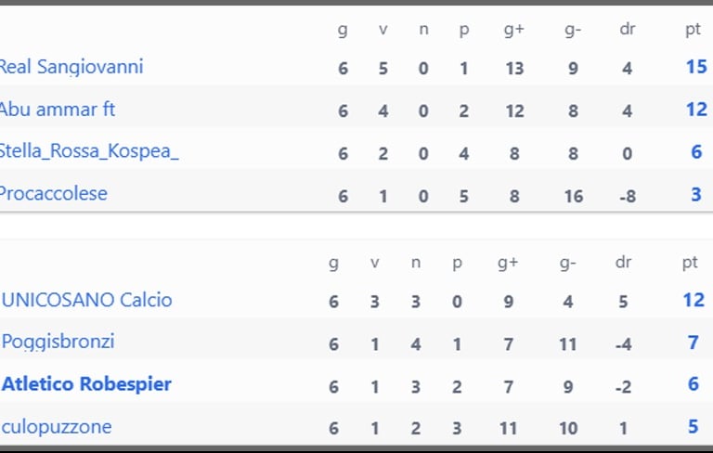Open the Abu ammar ft team link

pyautogui.click(x=58, y=110)
